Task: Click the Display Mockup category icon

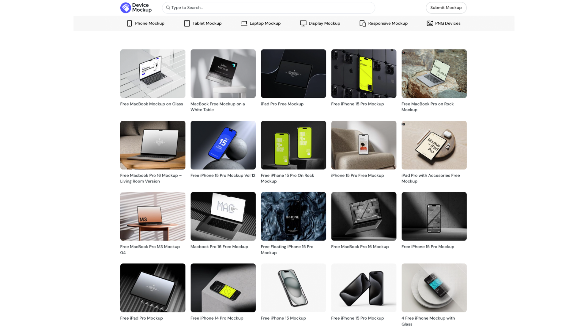Action: (303, 23)
